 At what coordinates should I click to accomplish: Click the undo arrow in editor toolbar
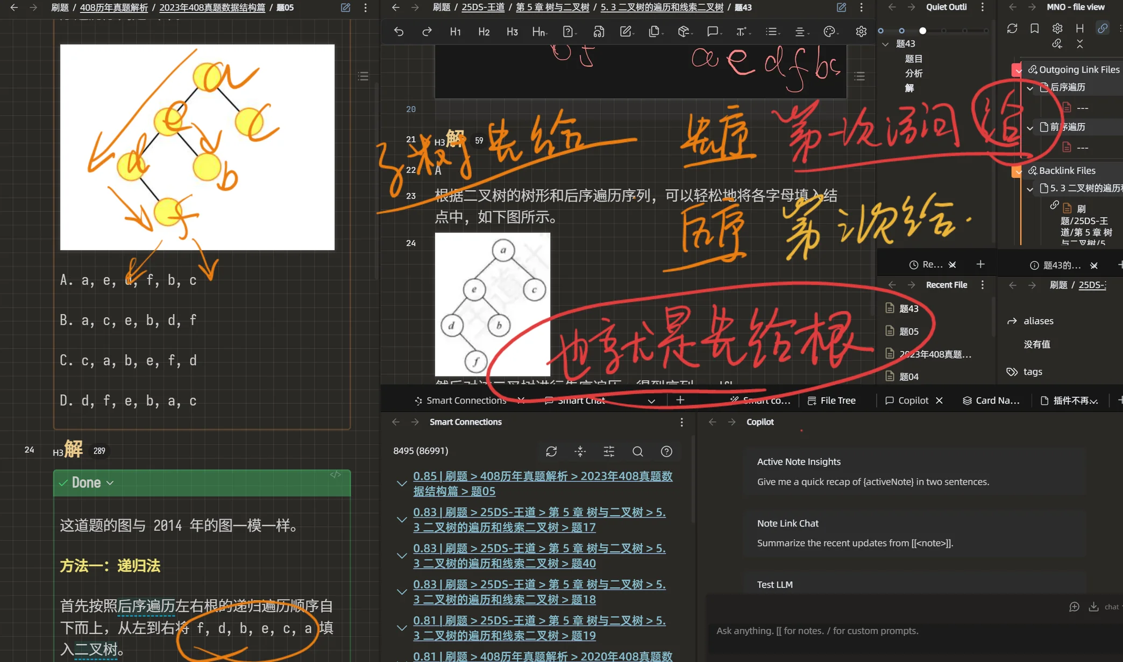[399, 32]
